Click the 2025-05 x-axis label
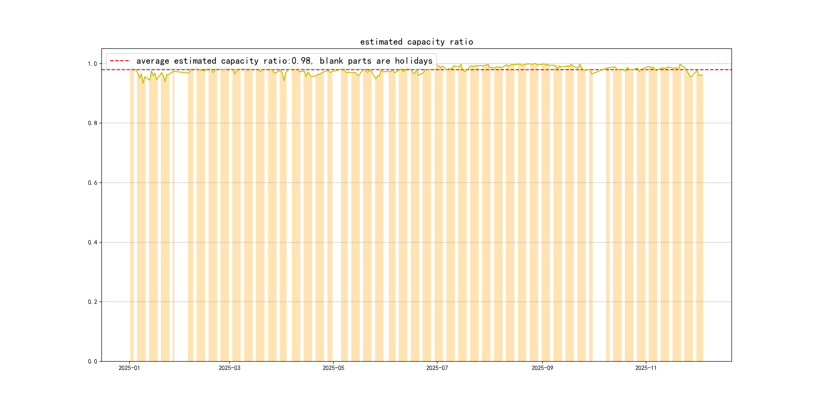The width and height of the screenshot is (813, 406). point(333,368)
